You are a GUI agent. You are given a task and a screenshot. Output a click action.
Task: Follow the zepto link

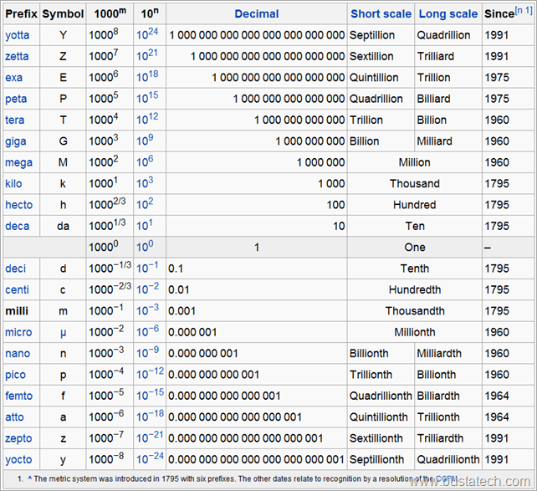point(18,438)
